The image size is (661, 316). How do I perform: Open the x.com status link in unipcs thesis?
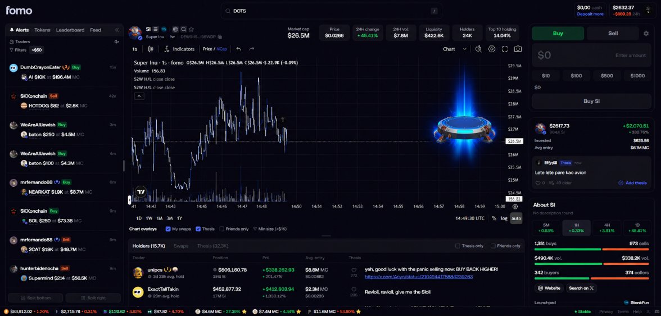(x=419, y=277)
